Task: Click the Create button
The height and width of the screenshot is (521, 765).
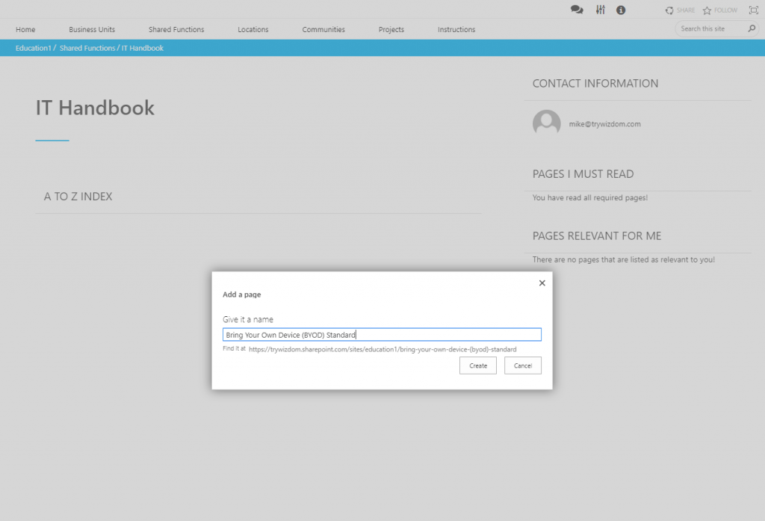Action: pos(478,366)
